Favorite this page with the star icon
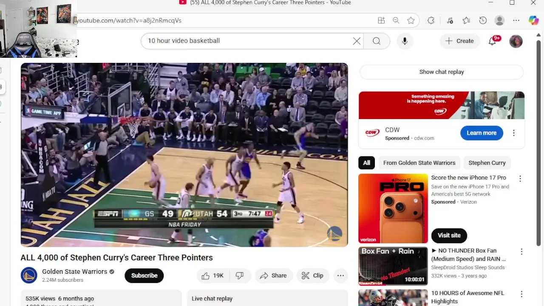The width and height of the screenshot is (544, 306). pyautogui.click(x=411, y=20)
